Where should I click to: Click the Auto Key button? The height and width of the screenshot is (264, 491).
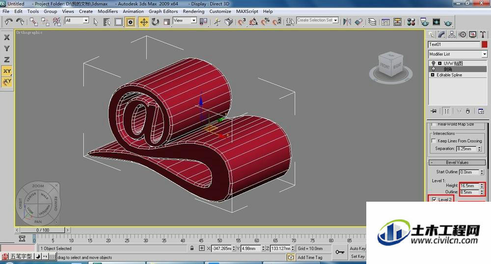[x=357, y=248]
